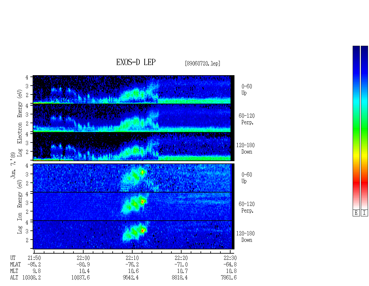Click the MLT row label

coord(14,271)
